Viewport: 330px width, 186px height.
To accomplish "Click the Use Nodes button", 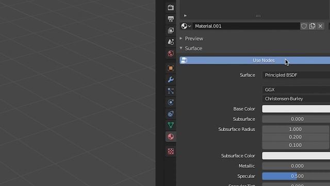I will click(x=255, y=60).
